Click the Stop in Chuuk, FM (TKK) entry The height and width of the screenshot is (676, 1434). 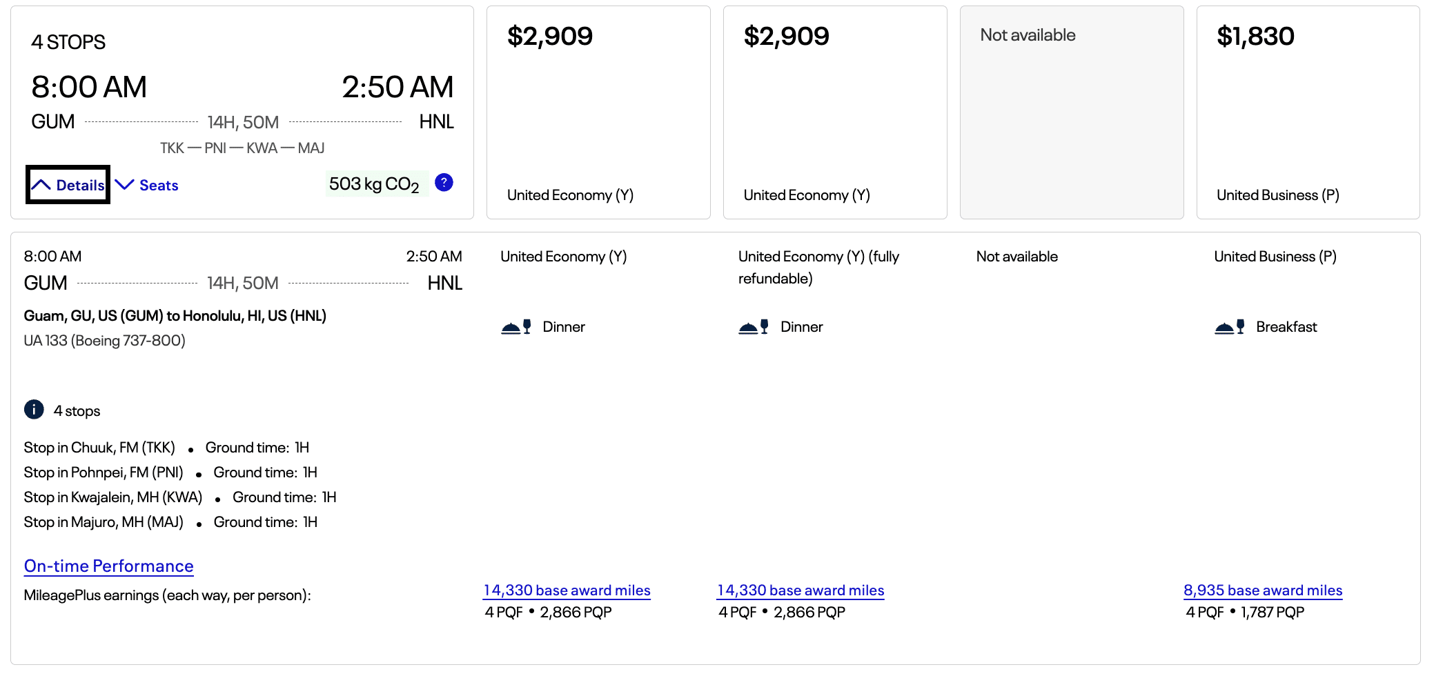click(x=99, y=448)
